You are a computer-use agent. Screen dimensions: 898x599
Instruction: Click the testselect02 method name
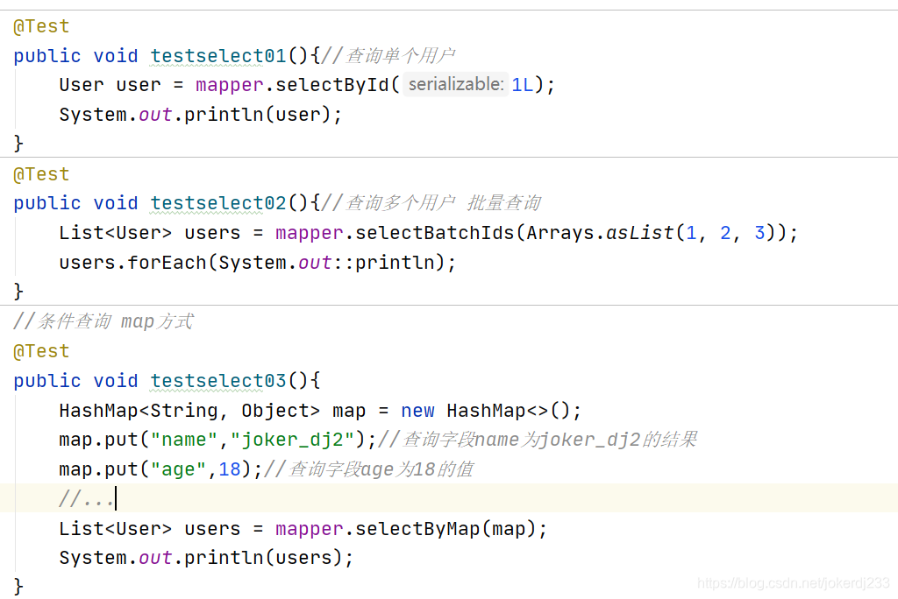[x=218, y=203]
